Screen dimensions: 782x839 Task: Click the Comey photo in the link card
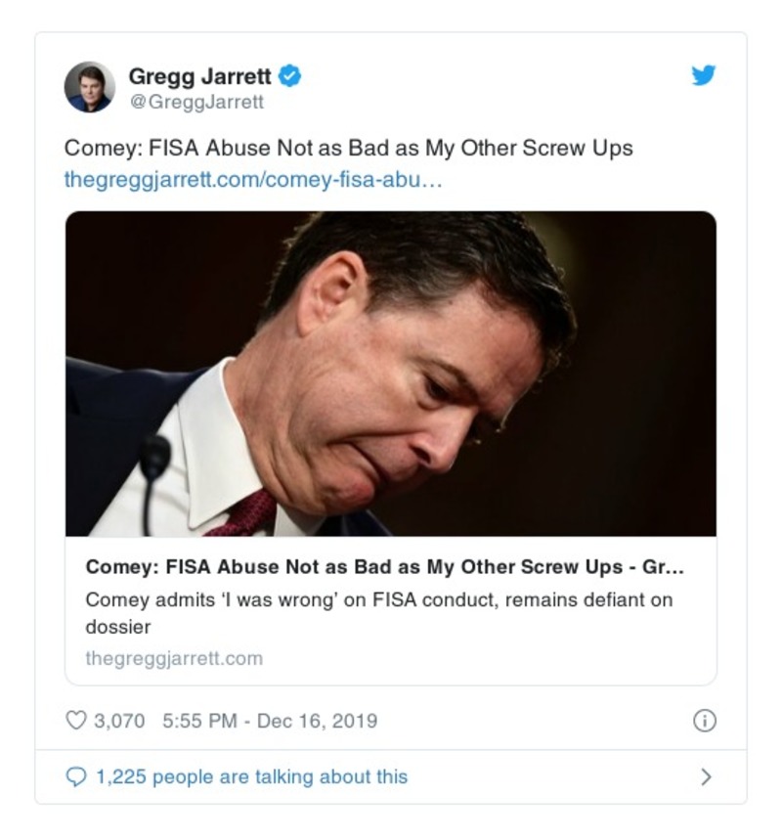pyautogui.click(x=390, y=374)
